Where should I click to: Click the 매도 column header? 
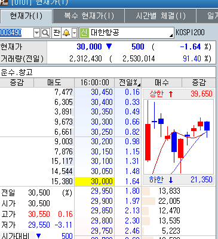click(x=54, y=82)
